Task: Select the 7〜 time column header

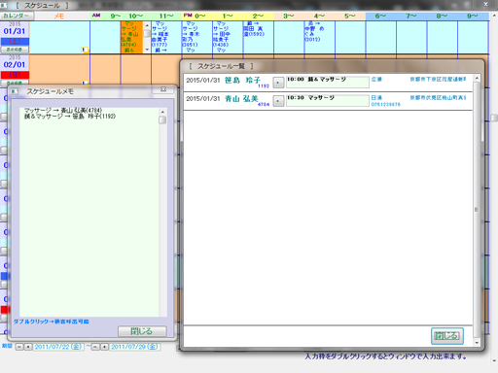Action: (411, 16)
